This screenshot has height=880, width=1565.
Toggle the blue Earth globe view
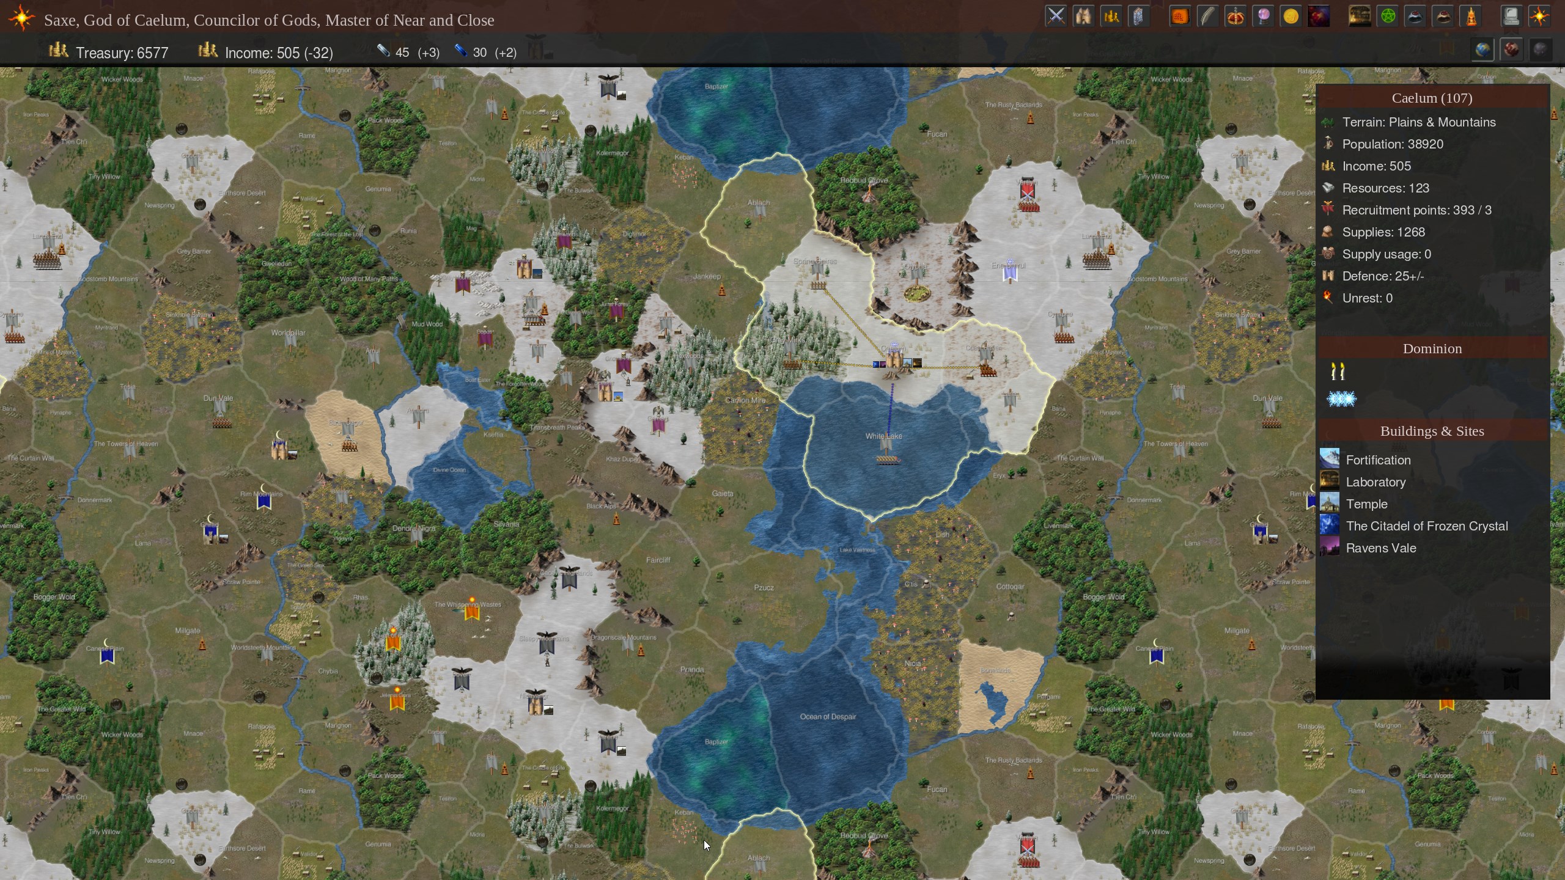tap(1482, 50)
